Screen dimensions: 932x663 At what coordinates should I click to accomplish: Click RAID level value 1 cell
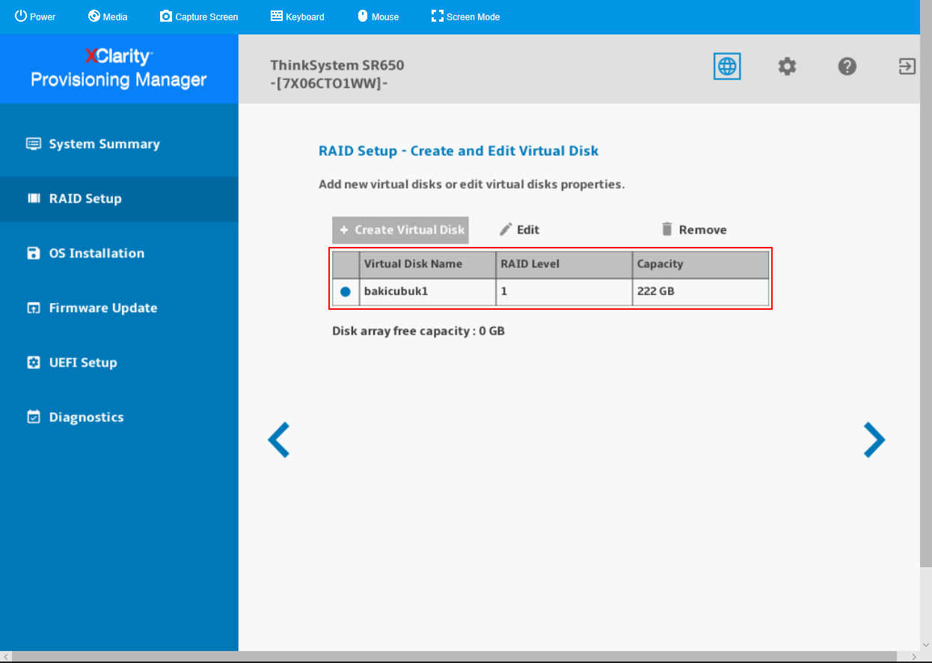[564, 291]
